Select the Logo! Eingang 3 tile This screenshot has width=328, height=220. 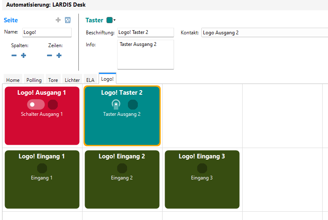[202, 179]
